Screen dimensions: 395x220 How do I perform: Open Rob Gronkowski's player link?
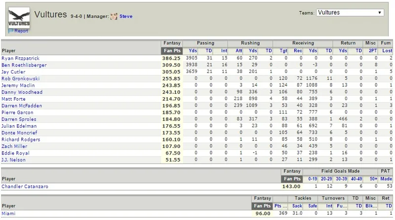[20, 78]
